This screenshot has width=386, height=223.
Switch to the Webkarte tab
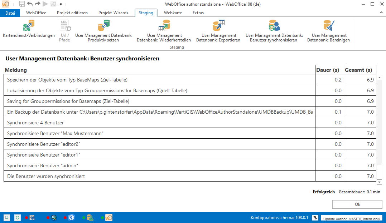coord(173,13)
